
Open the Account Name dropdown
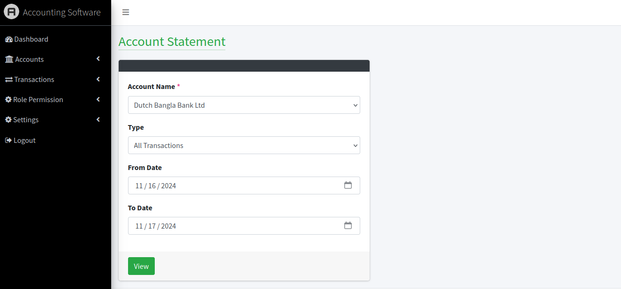(244, 105)
